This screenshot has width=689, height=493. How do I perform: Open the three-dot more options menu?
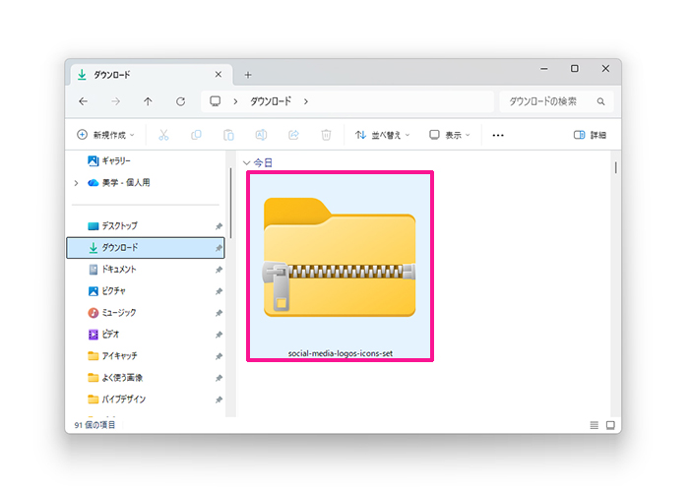click(498, 135)
